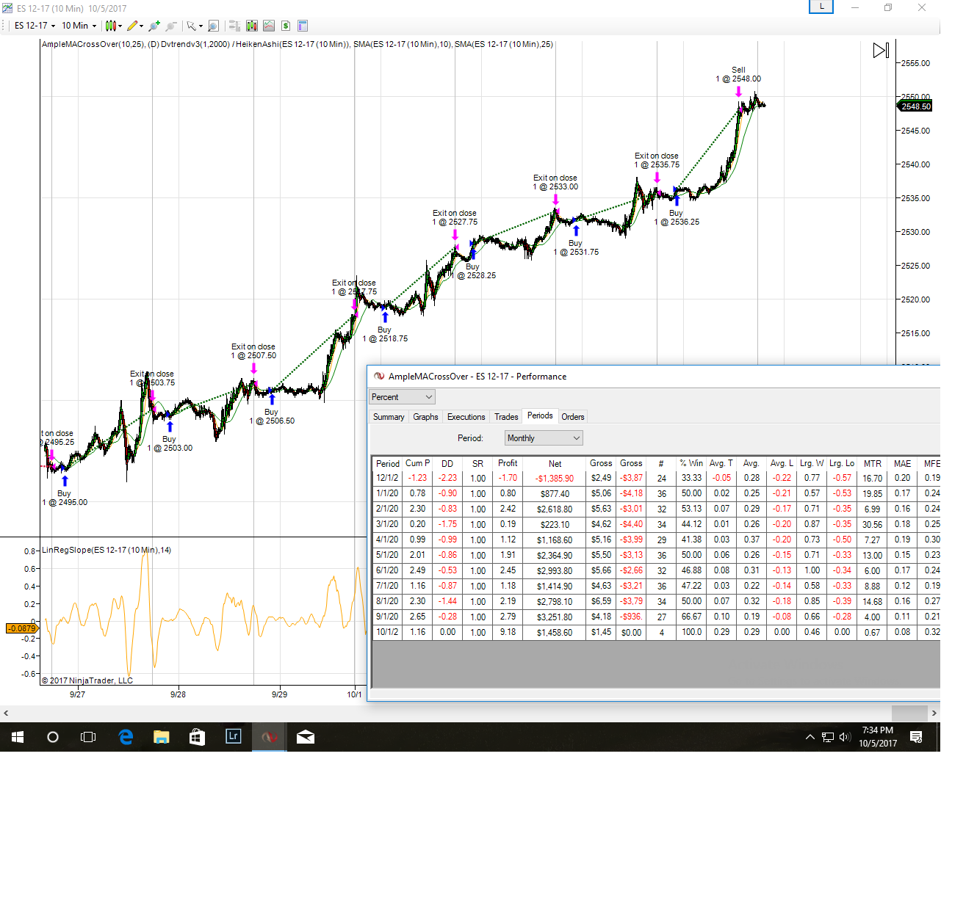977x897 pixels.
Task: Click the Sell 1 @ 2548.00 label
Action: click(738, 74)
